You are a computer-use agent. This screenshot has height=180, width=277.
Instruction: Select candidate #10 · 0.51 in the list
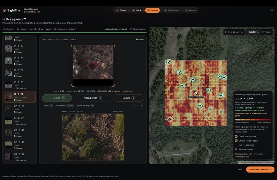click(20, 109)
